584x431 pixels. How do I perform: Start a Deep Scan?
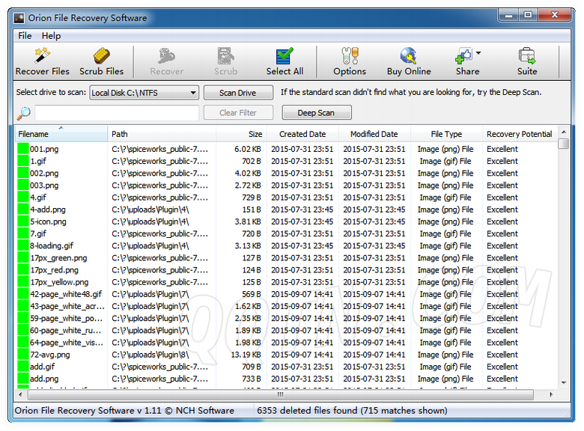[x=316, y=113]
